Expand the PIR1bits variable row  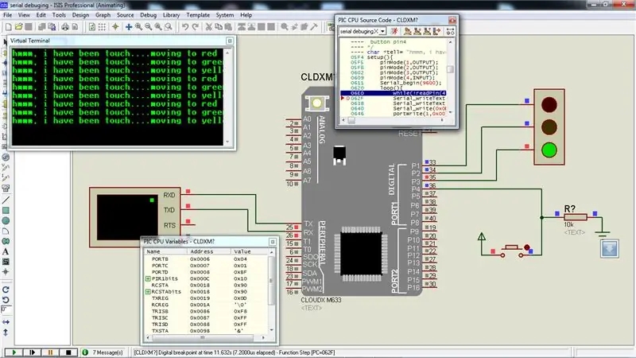tap(148, 279)
